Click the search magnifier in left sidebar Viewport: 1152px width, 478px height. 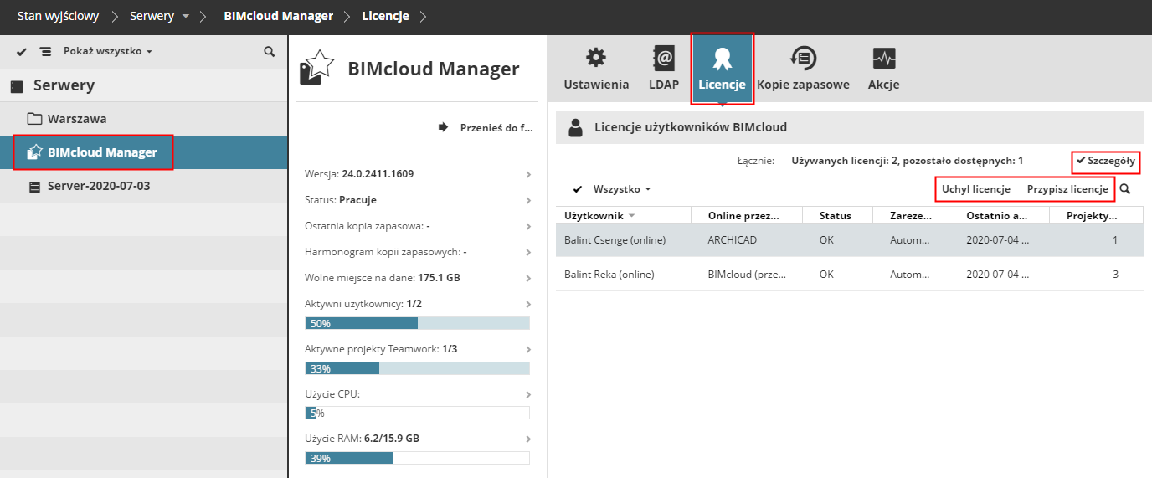270,52
